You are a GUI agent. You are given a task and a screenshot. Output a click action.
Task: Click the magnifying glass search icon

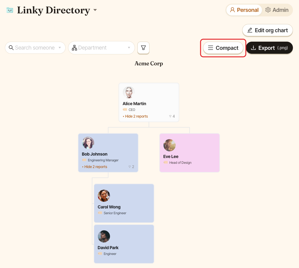[11, 48]
